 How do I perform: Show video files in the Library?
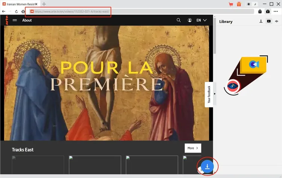[x=269, y=21]
